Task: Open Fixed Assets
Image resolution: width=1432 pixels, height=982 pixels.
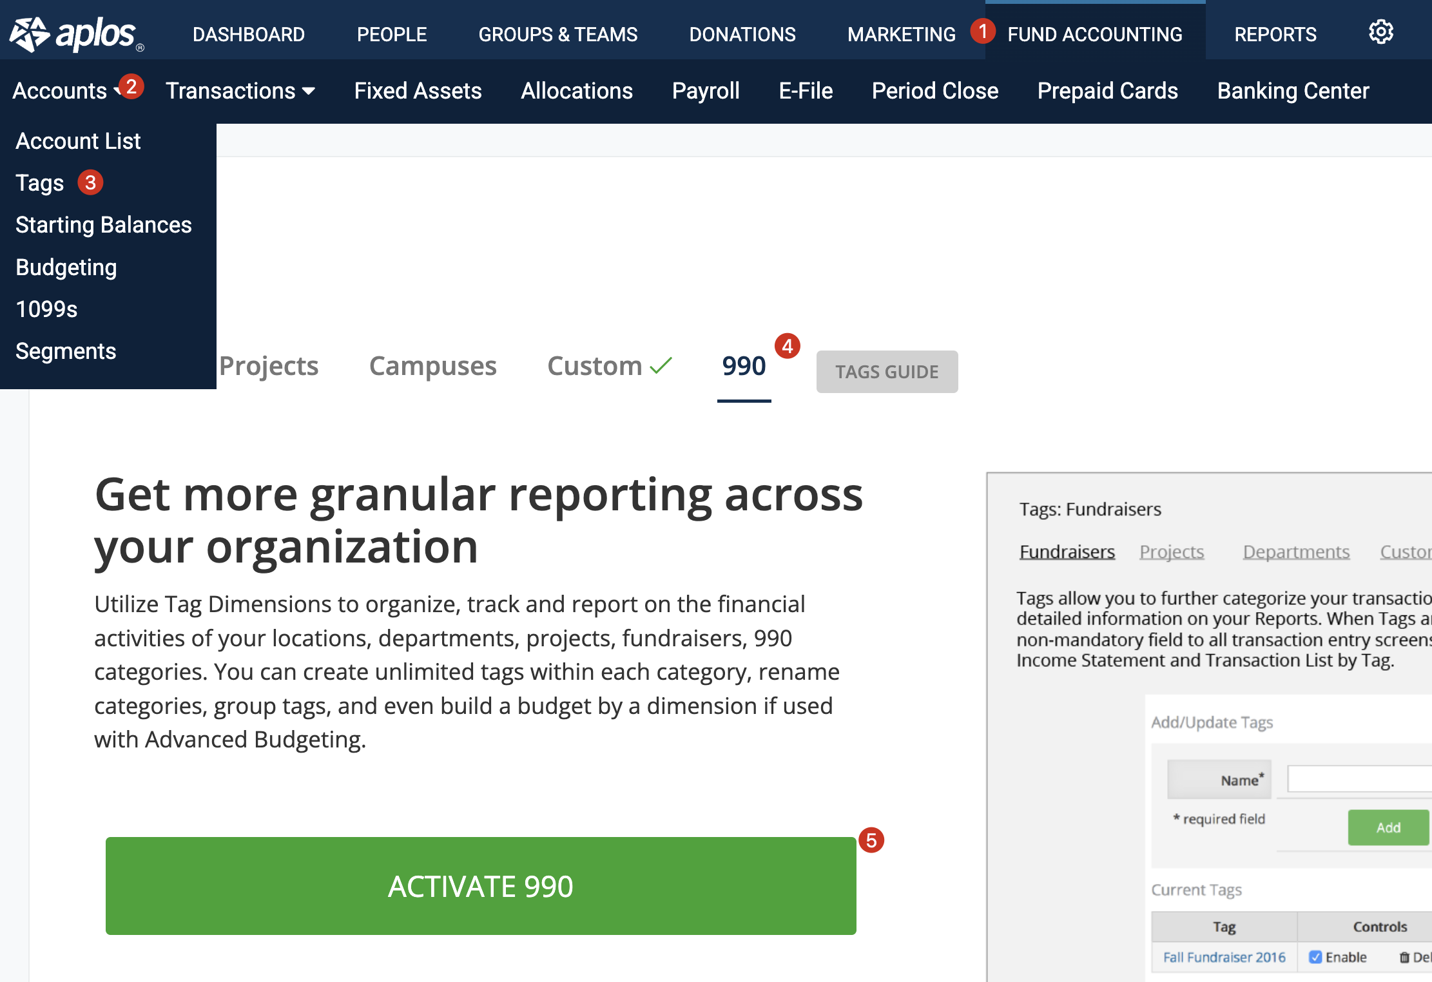Action: point(418,91)
